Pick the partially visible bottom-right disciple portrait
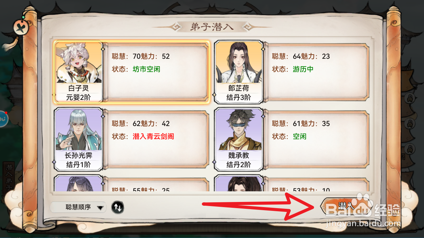 point(238,183)
